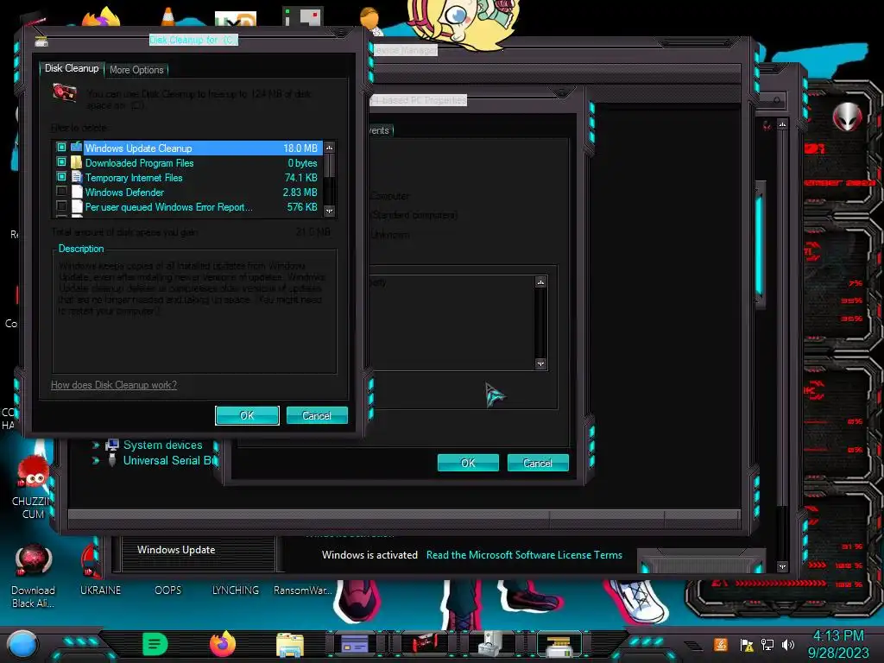Switch to the System window taskbar button
The image size is (884, 663).
355,644
